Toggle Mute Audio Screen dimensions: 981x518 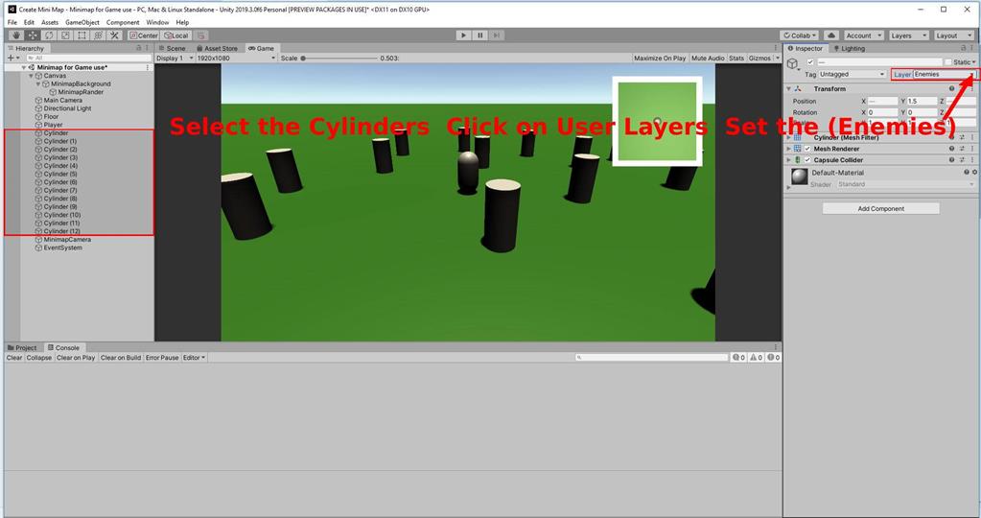tap(708, 59)
